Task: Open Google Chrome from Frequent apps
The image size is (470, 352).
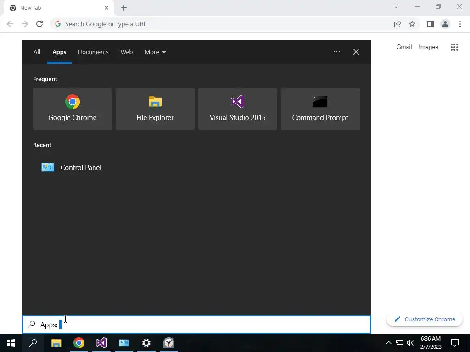Action: point(72,109)
